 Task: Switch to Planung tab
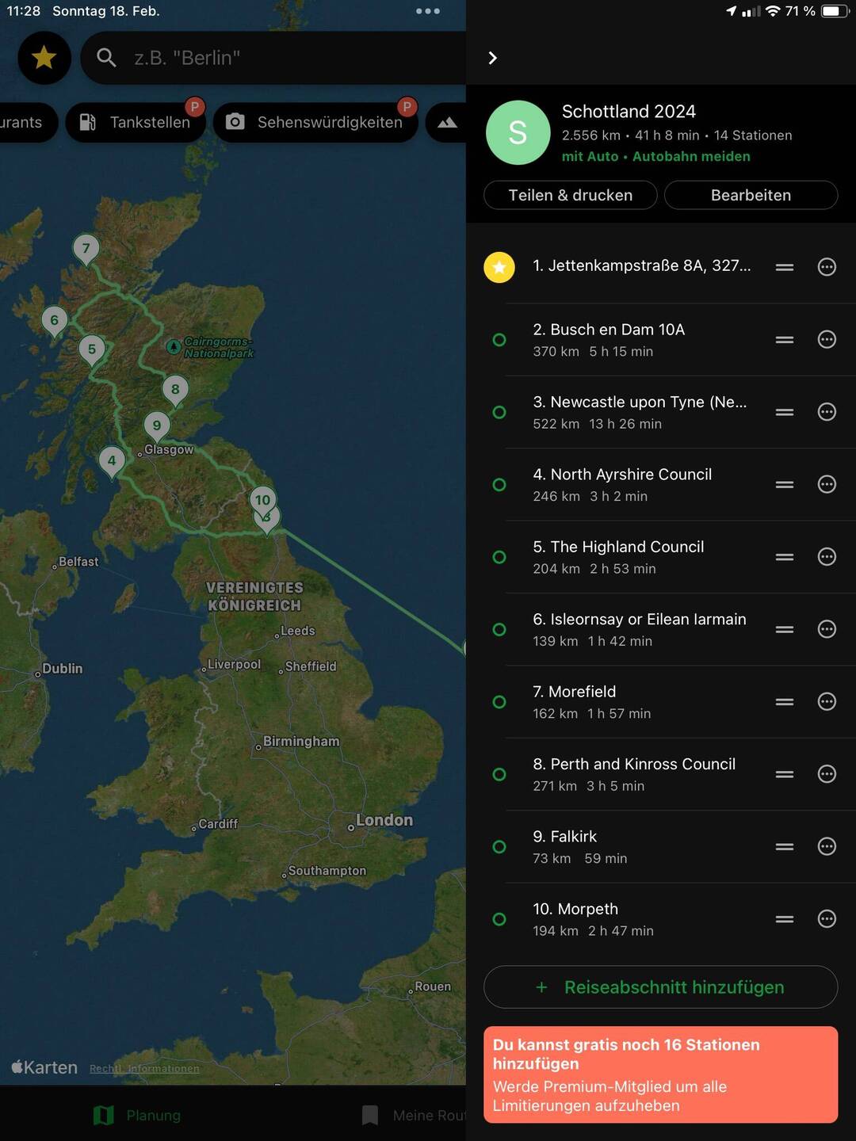point(137,1115)
